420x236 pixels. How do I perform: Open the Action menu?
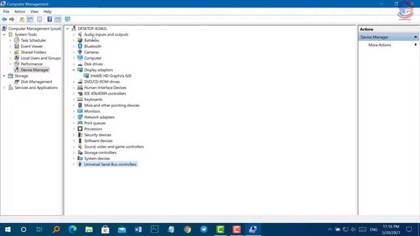click(x=20, y=12)
